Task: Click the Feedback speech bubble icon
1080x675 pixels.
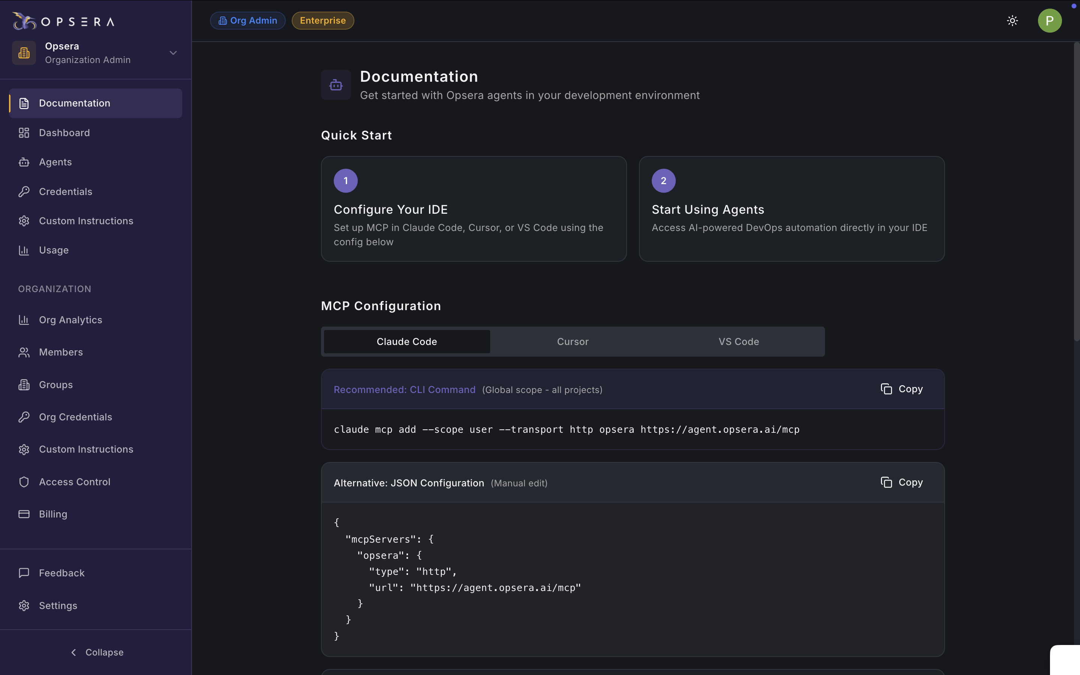Action: [x=24, y=573]
